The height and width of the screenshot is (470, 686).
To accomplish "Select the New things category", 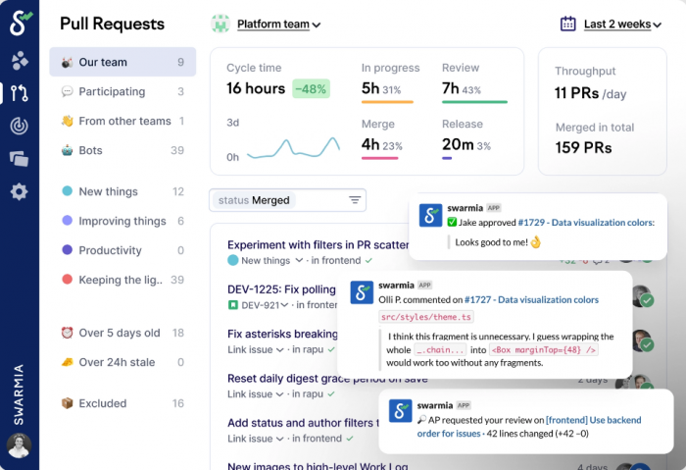I will (x=122, y=191).
